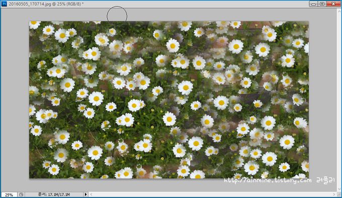The image size is (342, 198).
Task: Maximize the document window
Action: tap(322, 4)
